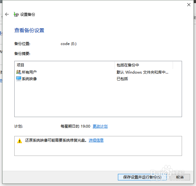Click 保存设置并运行备份(S) button
Viewport: 196px width, 186px height.
point(142,177)
